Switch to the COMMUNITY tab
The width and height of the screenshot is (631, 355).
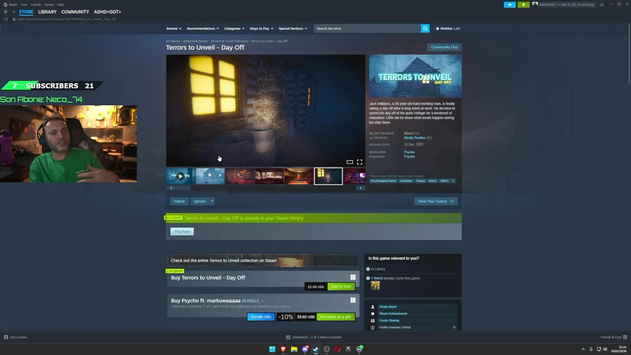[x=75, y=12]
